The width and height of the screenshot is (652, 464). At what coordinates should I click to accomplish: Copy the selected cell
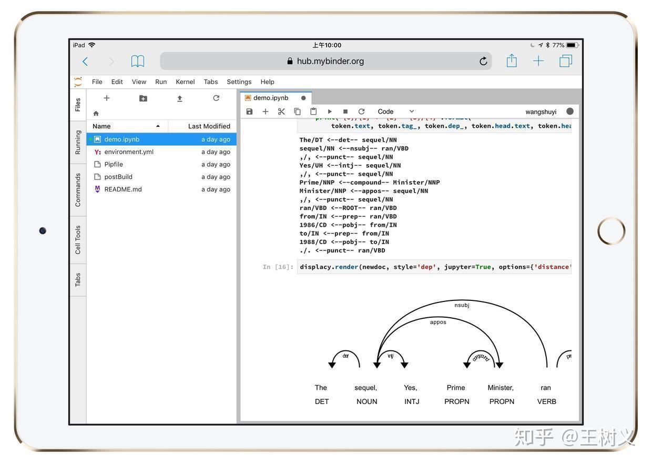tap(297, 112)
